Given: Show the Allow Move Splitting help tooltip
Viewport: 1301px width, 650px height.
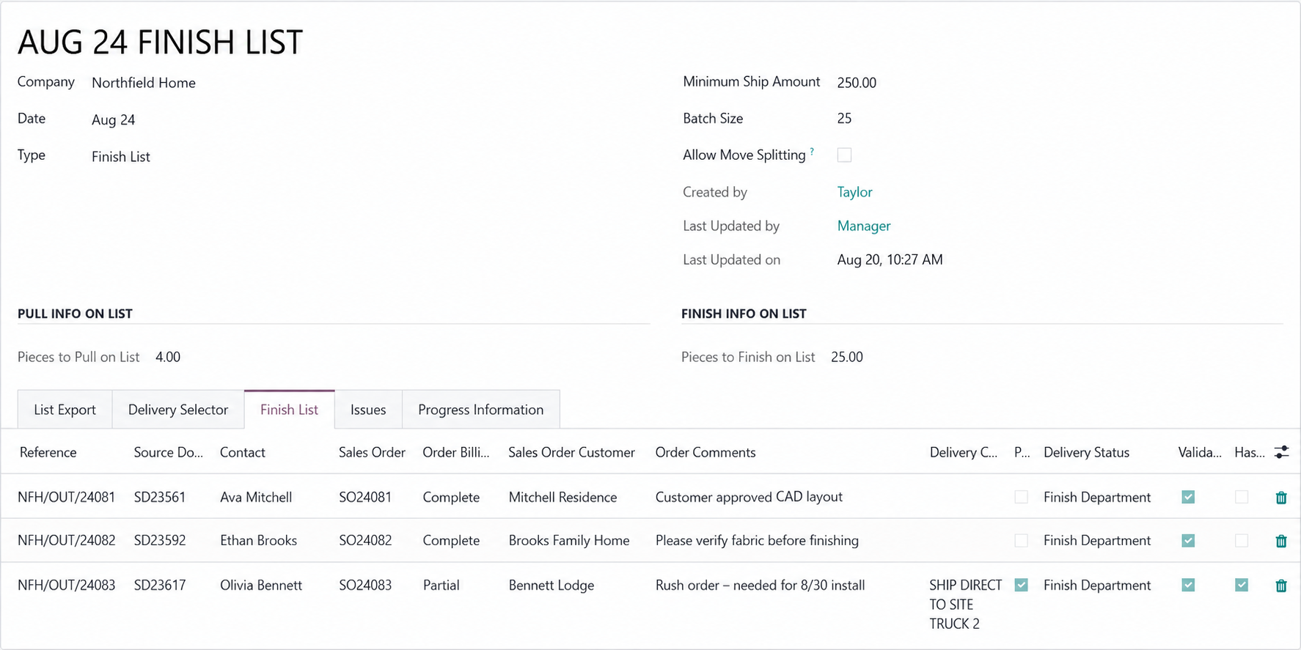Looking at the screenshot, I should (x=812, y=152).
